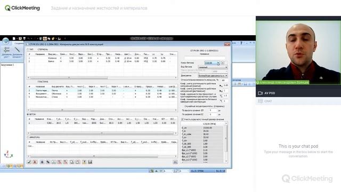The width and height of the screenshot is (341, 192).
Task: Select the АРМАТУРА radio button
Action: point(28,138)
